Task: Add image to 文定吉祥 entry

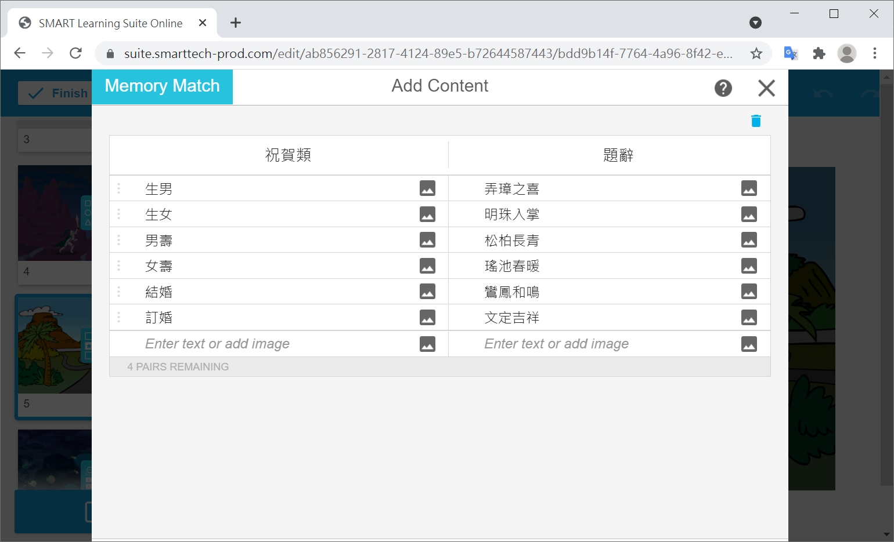Action: point(749,318)
